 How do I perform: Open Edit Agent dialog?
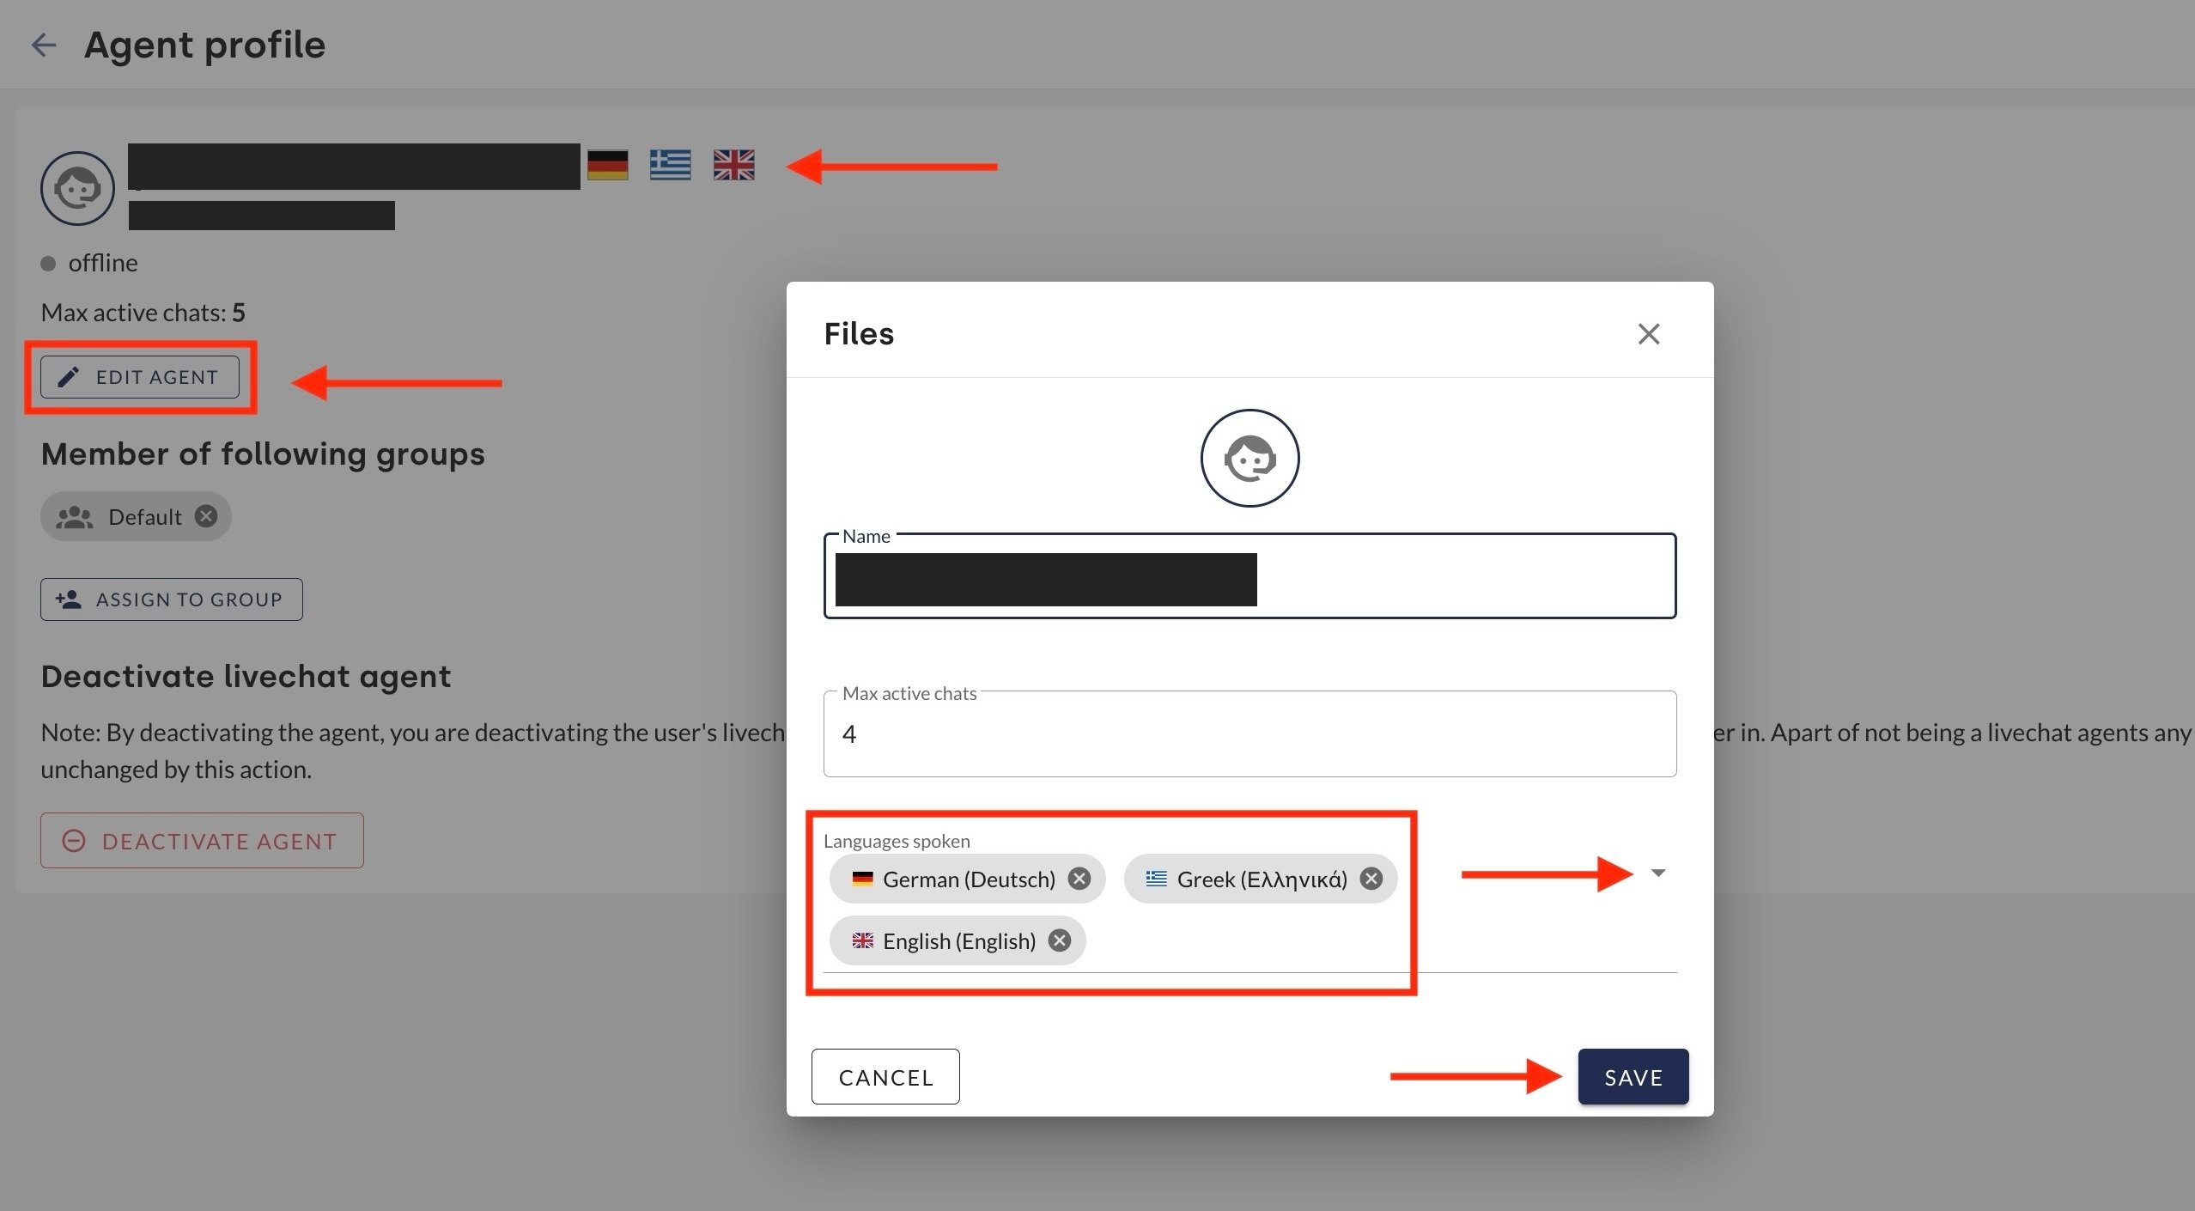(x=140, y=377)
